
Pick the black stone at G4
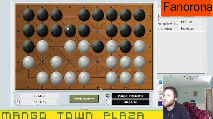[x=112, y=31]
